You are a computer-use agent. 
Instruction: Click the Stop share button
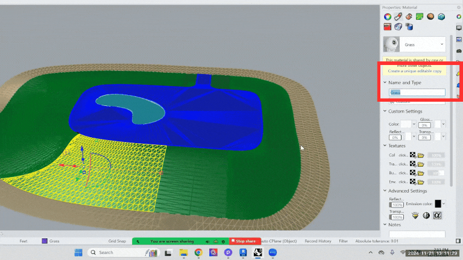[x=245, y=241]
